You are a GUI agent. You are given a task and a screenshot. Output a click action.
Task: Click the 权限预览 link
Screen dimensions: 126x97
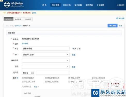point(28,86)
